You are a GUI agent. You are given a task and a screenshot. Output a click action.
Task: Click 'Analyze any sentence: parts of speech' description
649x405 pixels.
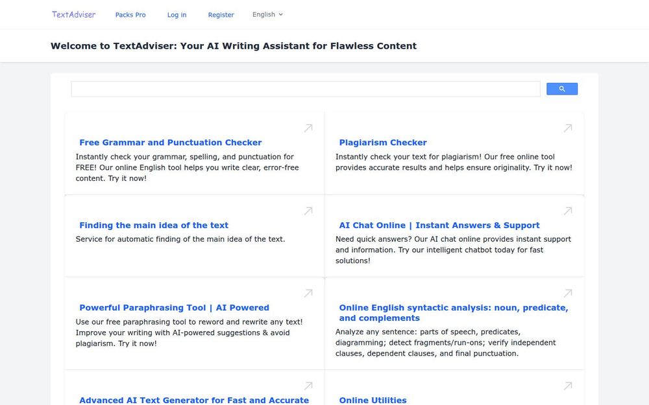(x=445, y=343)
